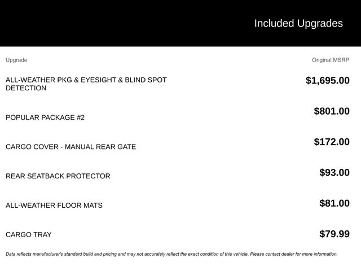The width and height of the screenshot is (361, 271).
Task: Click the Original MSRP column header
Action: 331,60
